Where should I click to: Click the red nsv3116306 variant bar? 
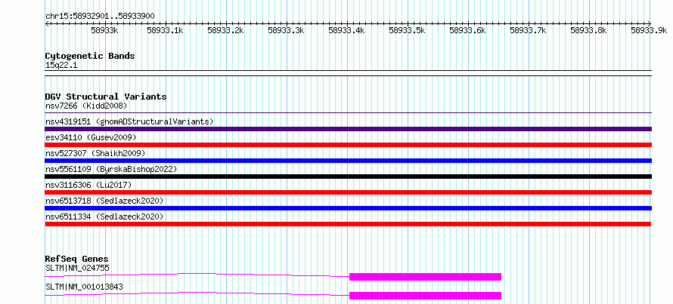coord(348,192)
